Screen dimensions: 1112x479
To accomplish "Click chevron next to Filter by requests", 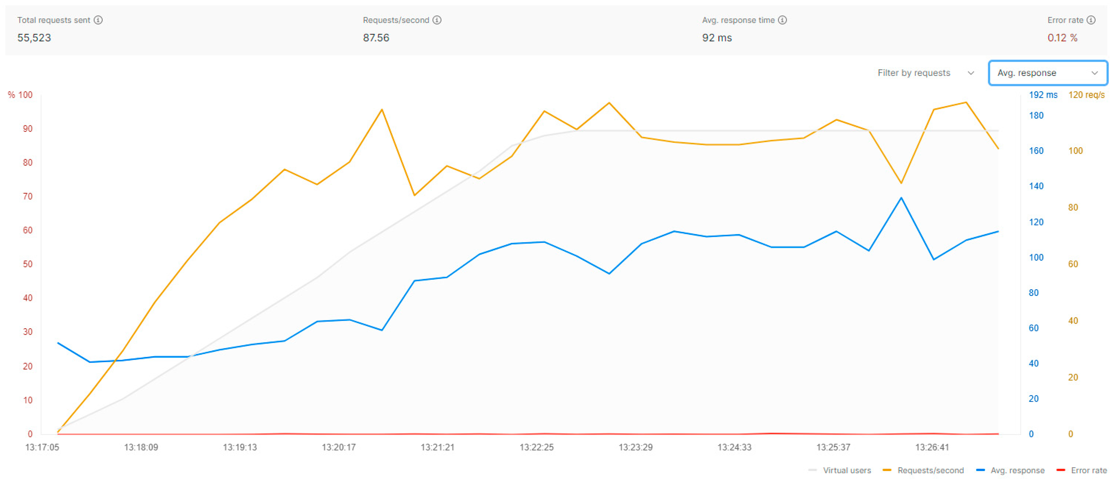I will point(971,73).
